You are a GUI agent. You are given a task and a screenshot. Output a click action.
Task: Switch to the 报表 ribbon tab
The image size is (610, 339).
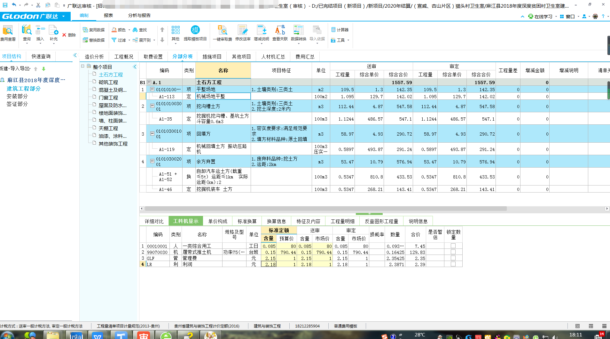108,15
